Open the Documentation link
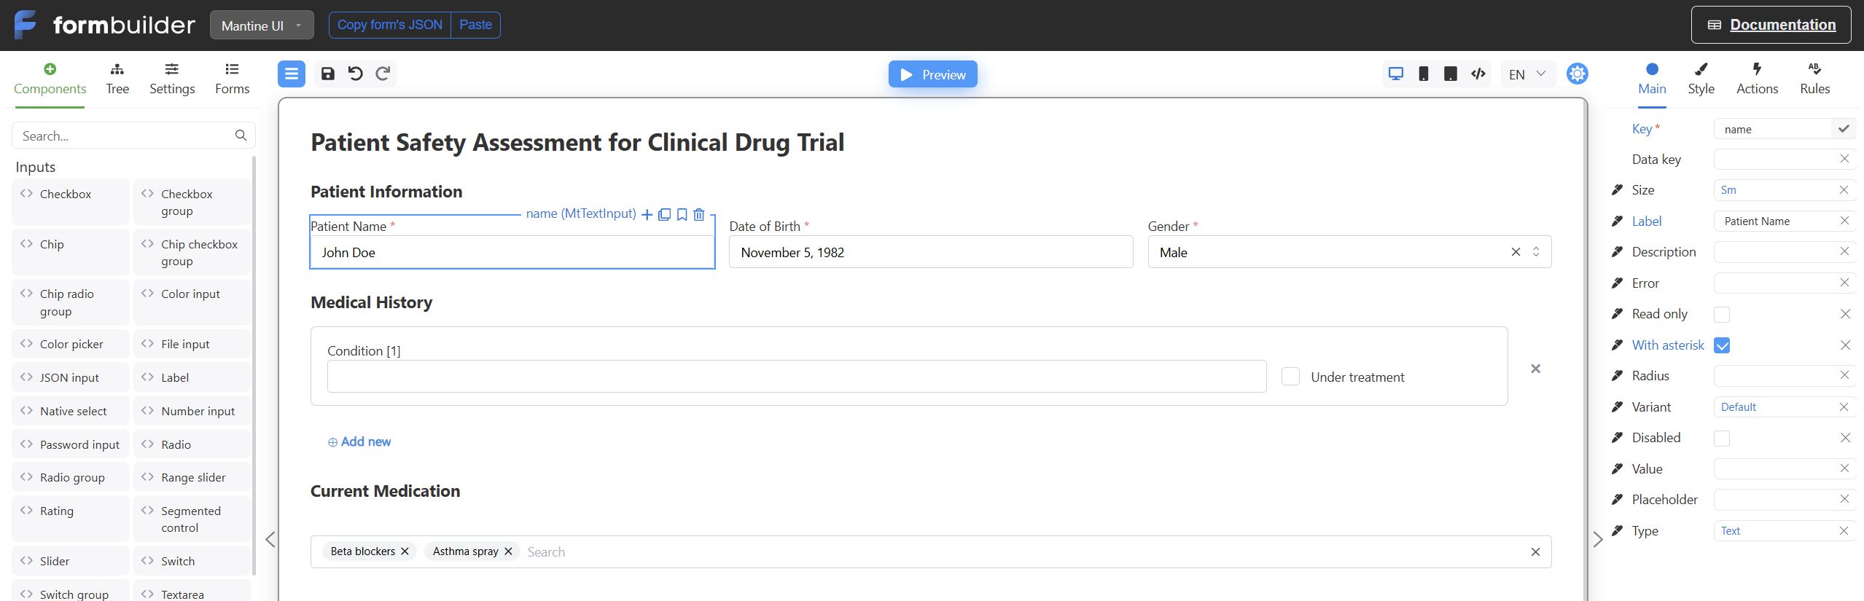The width and height of the screenshot is (1864, 601). (x=1771, y=25)
